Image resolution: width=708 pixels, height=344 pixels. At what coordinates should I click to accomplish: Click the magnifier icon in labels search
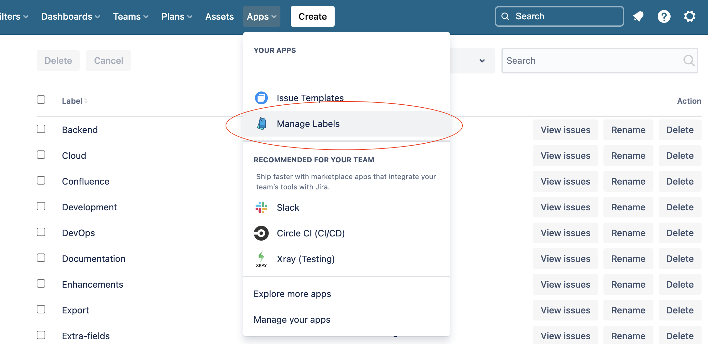point(689,61)
